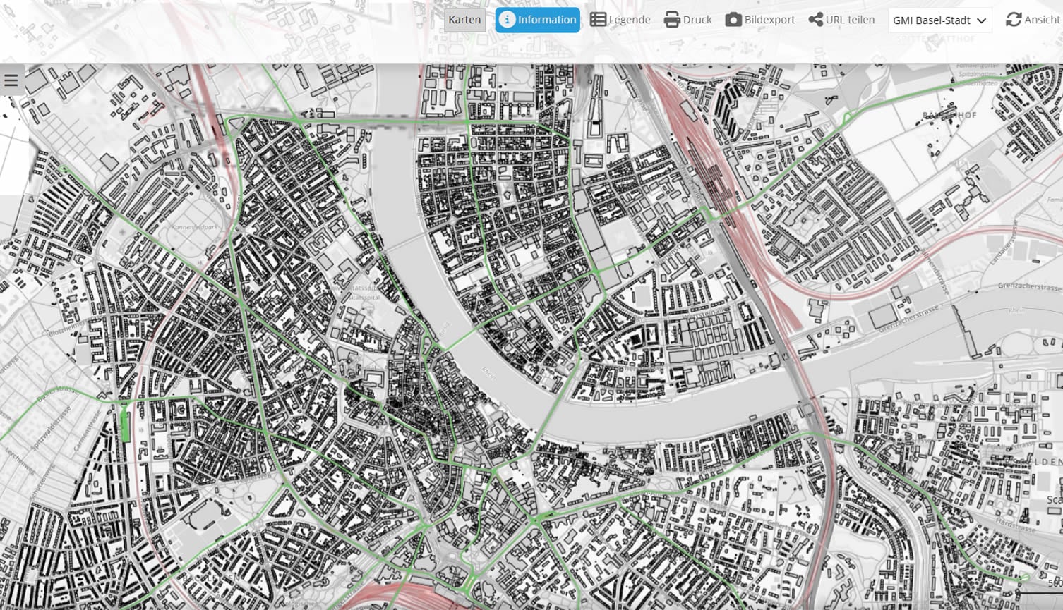Click the info circle icon
1063x610 pixels.
point(506,20)
